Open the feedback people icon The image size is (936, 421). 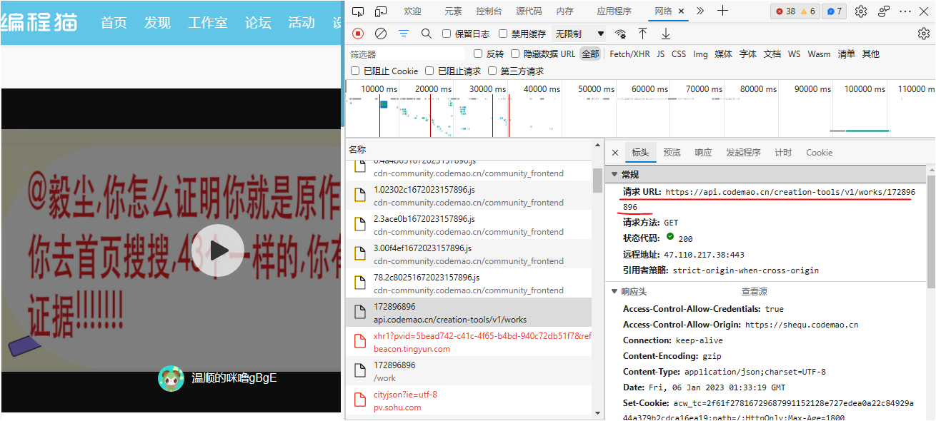click(x=884, y=11)
